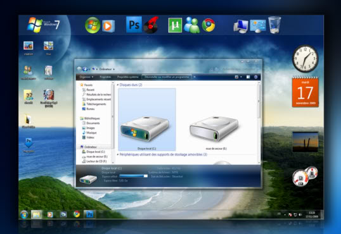Open Favoris in the navigation pane
This screenshot has width=341, height=234.
click(86, 85)
